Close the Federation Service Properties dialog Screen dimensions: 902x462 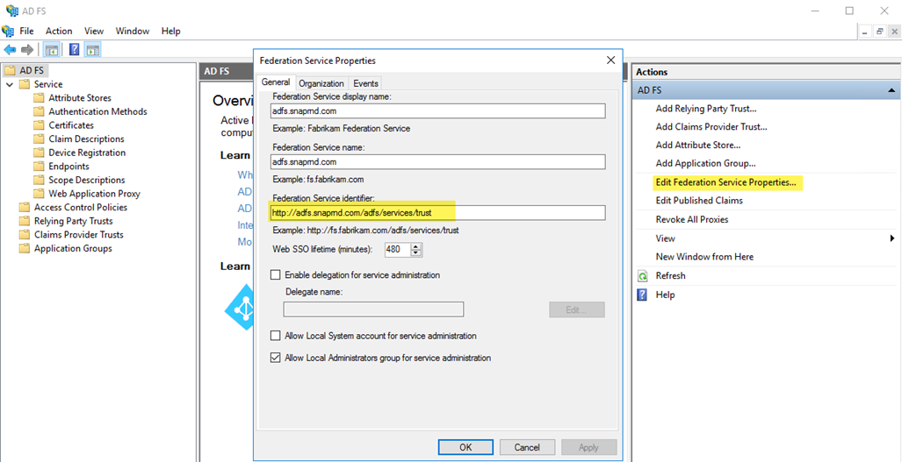coord(610,60)
